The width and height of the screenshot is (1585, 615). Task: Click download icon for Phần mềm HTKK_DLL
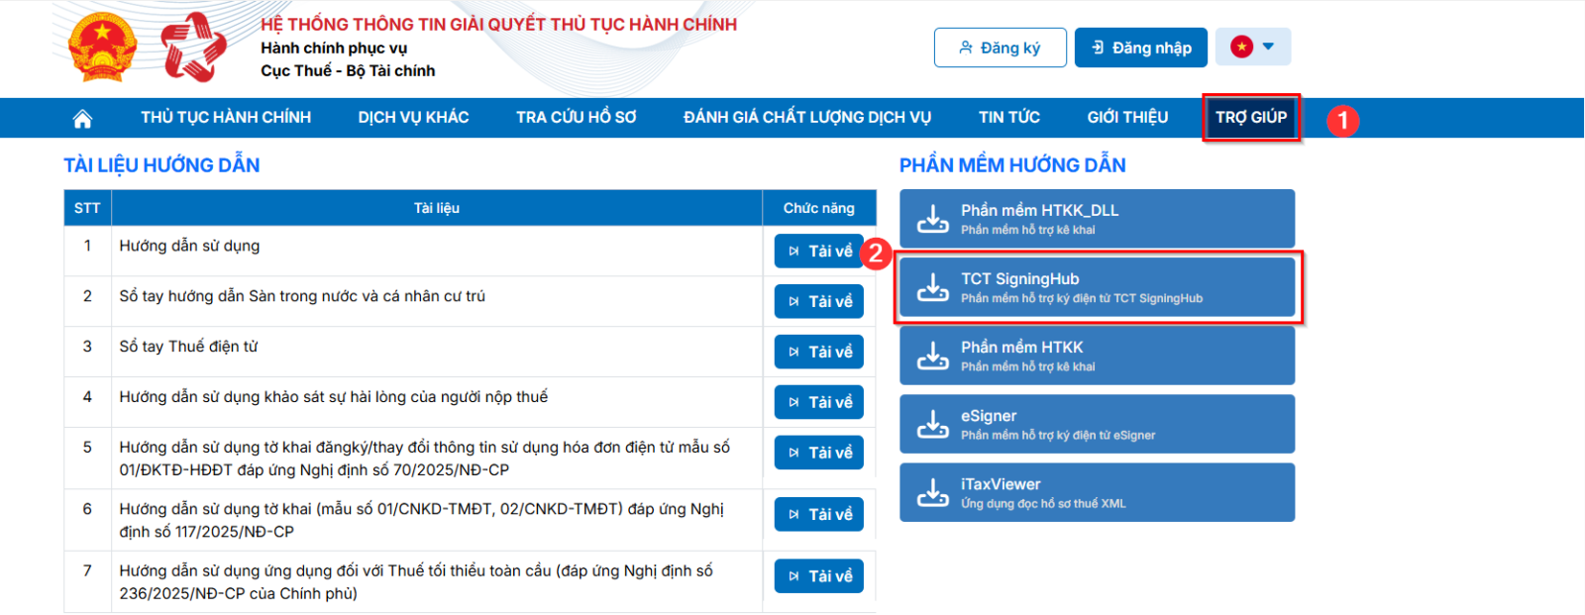click(932, 219)
